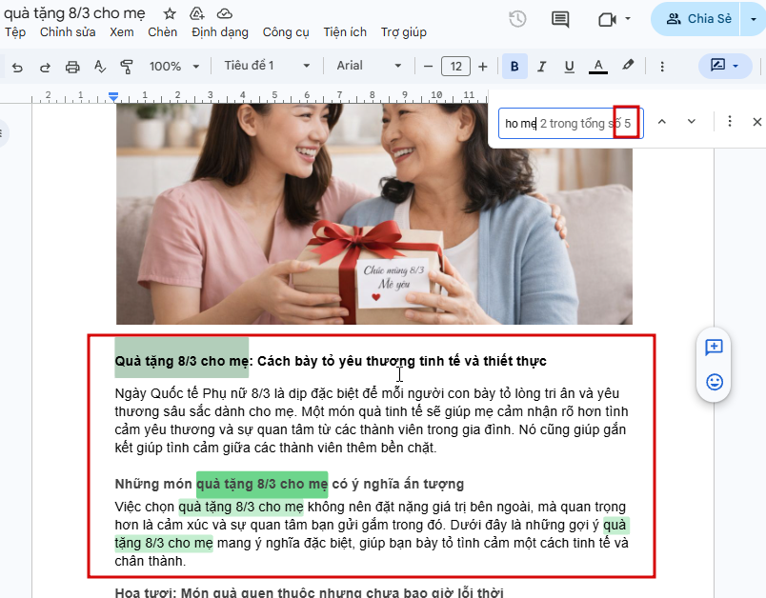Viewport: 766px width, 598px height.
Task: Add a comment from side button
Action: [714, 347]
